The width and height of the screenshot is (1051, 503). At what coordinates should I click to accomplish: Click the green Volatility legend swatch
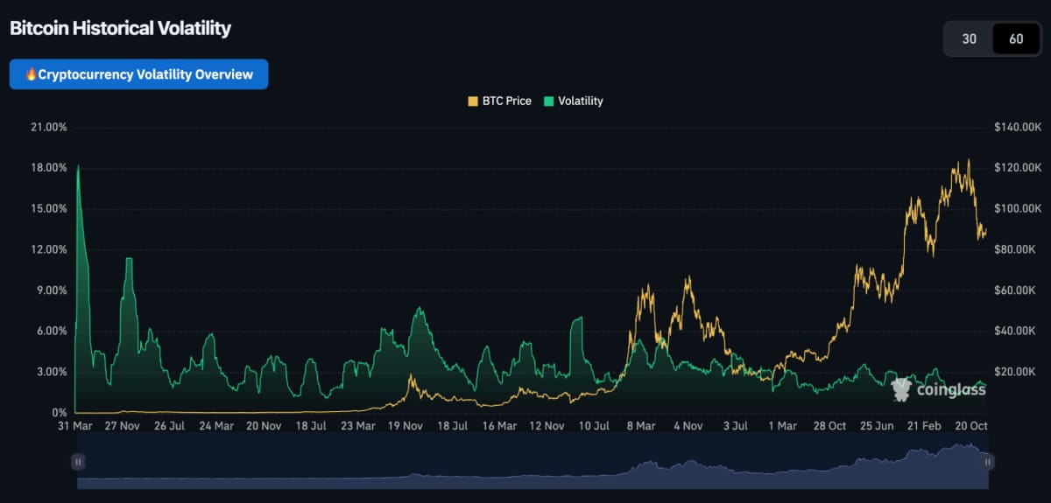pos(549,101)
